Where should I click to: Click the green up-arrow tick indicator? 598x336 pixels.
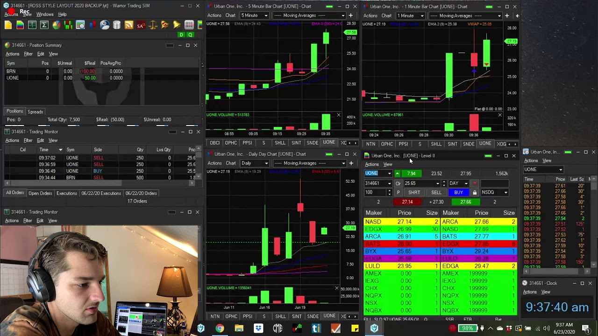pyautogui.click(x=397, y=174)
